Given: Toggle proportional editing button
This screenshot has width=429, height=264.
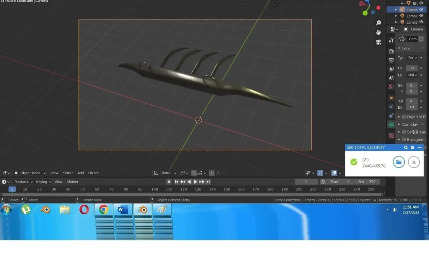Looking at the screenshot, I should tap(212, 173).
